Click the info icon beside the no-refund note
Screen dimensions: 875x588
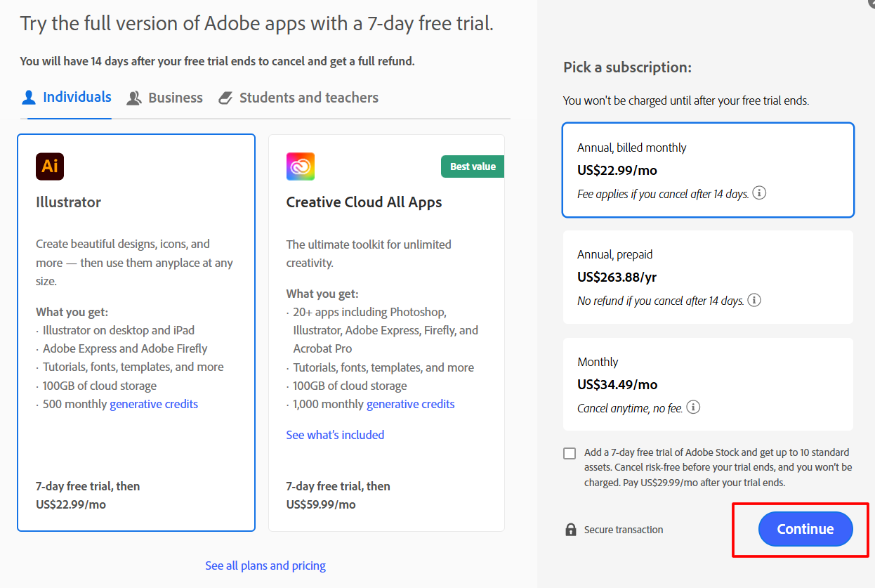(x=754, y=300)
